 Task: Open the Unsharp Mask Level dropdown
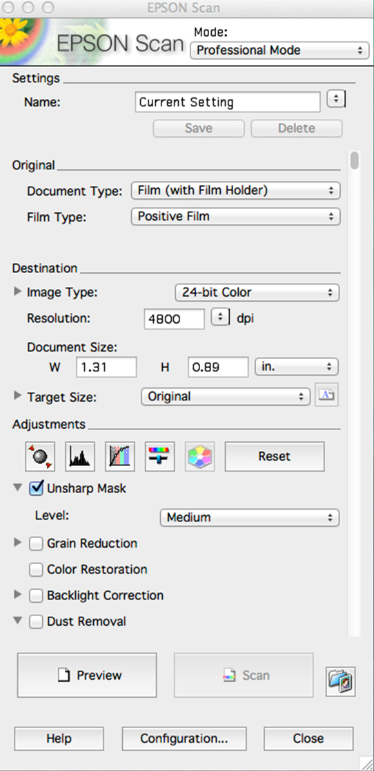(x=250, y=518)
